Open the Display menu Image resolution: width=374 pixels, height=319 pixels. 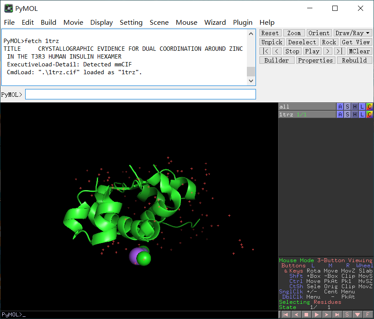click(x=102, y=22)
